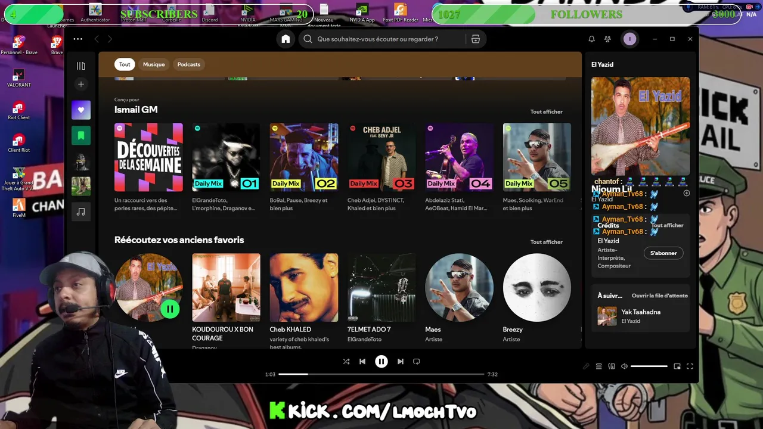Select the Tout filter chip
The height and width of the screenshot is (429, 763).
pyautogui.click(x=125, y=64)
